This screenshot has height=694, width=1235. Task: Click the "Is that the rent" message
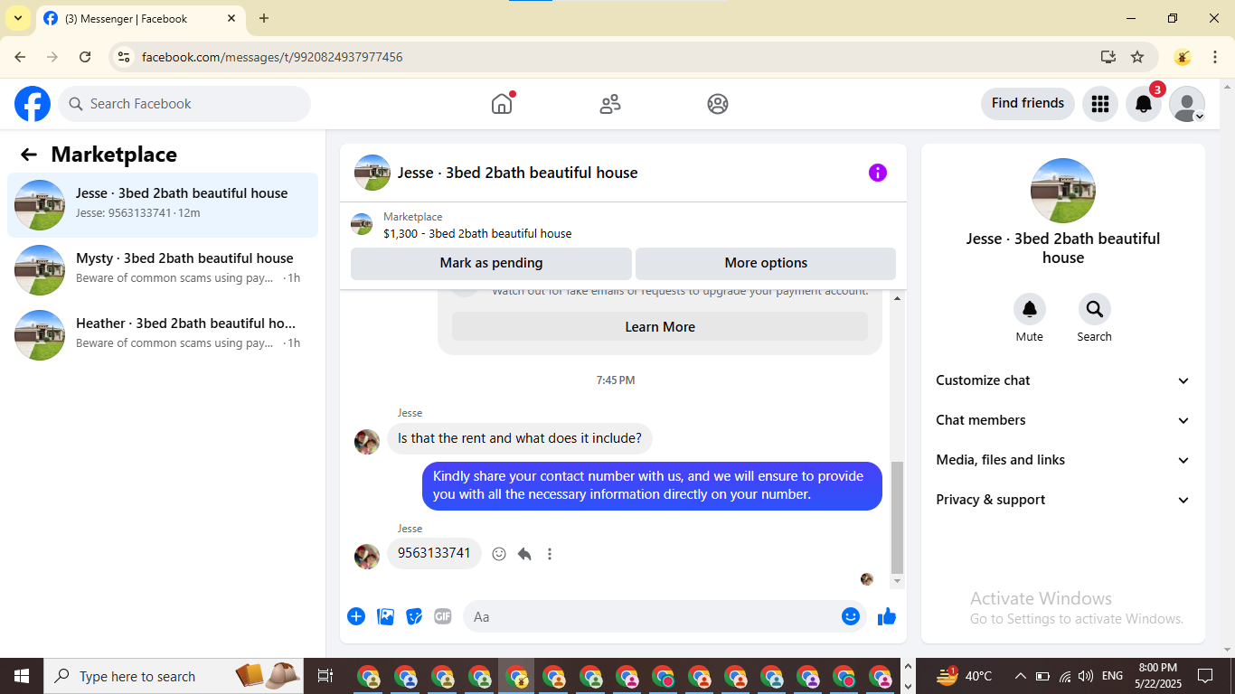[x=520, y=438]
